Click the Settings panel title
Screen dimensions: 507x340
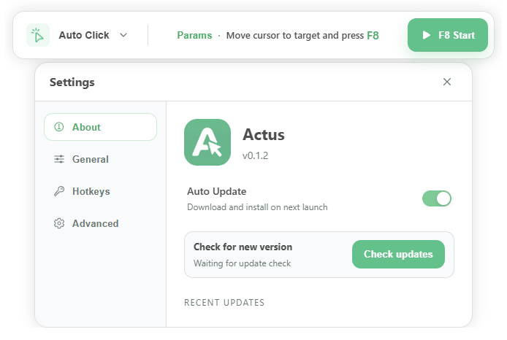(x=72, y=82)
